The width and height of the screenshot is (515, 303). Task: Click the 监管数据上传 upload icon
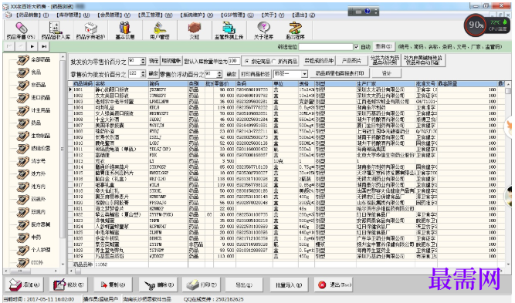click(229, 30)
